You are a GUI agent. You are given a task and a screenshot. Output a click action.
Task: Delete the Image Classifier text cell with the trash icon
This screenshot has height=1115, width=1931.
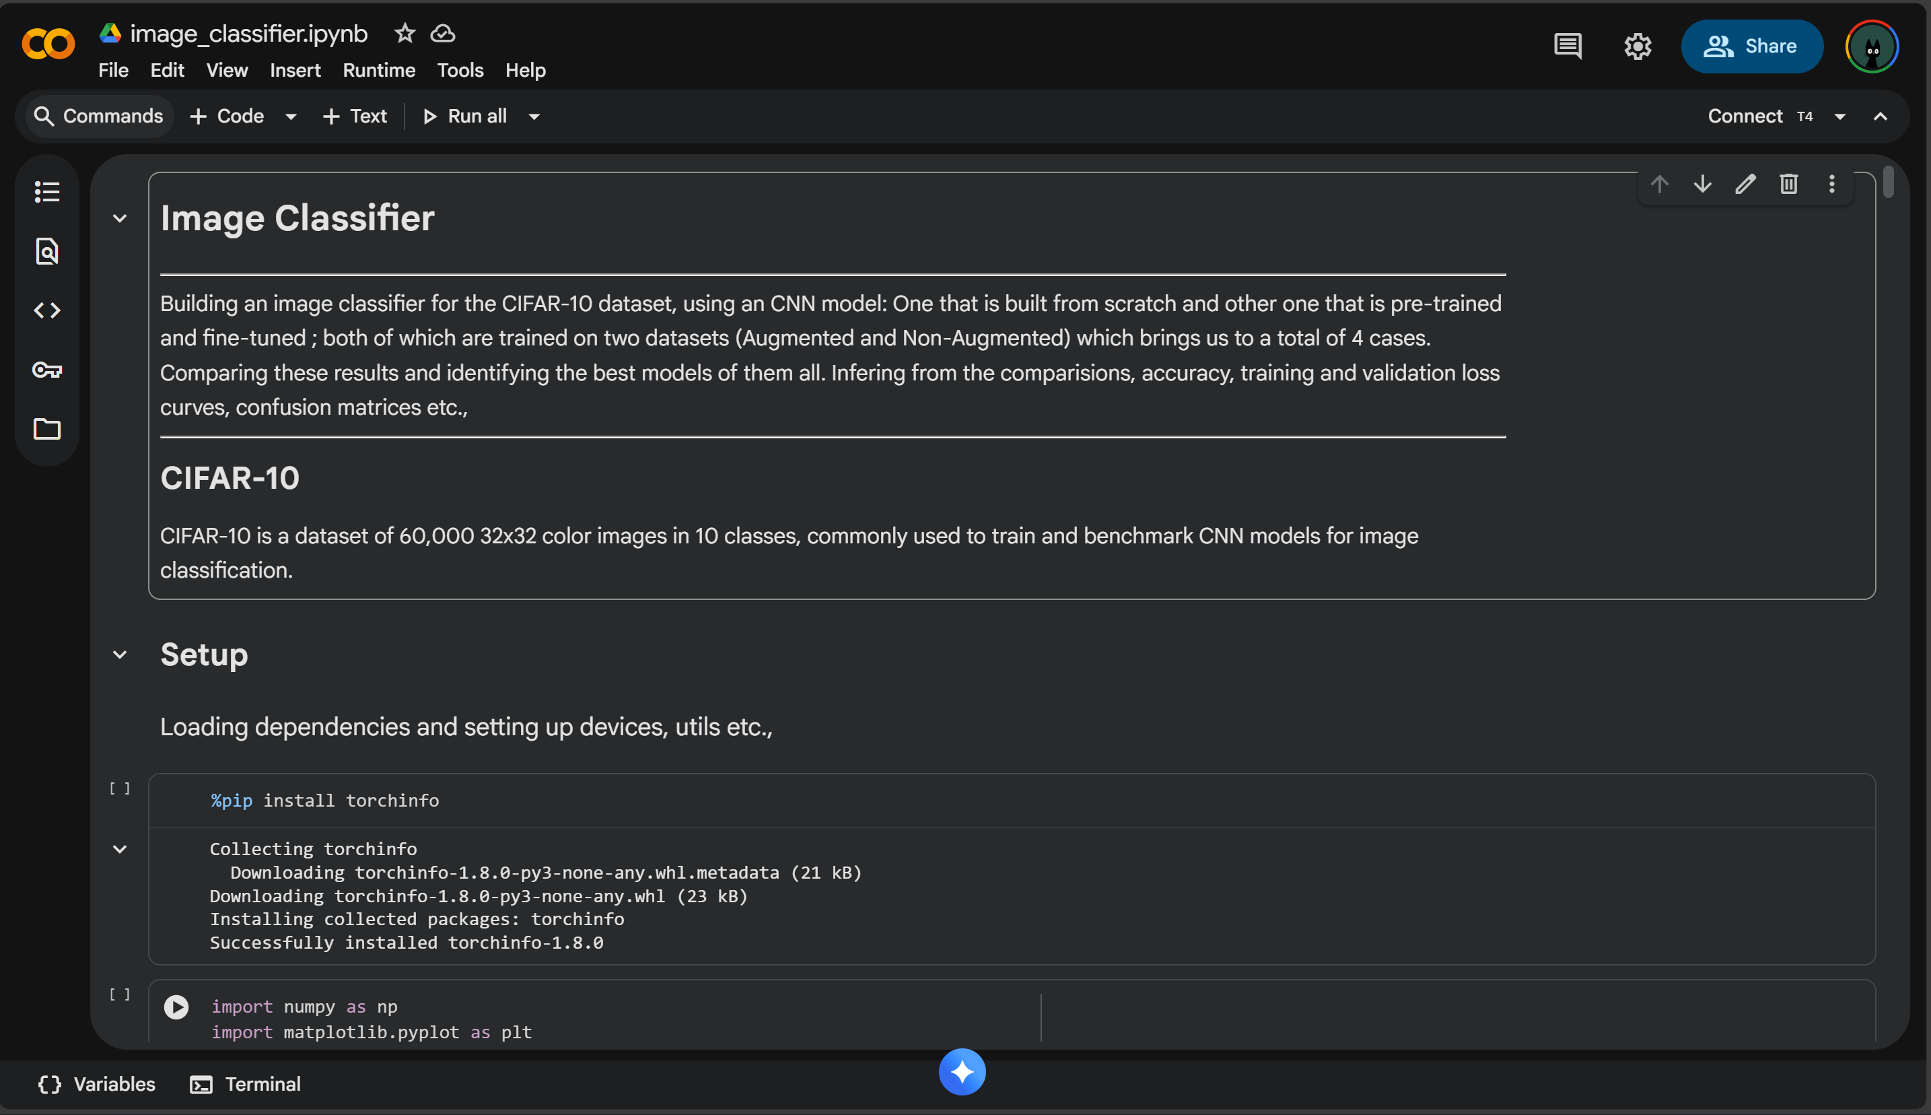[1788, 184]
